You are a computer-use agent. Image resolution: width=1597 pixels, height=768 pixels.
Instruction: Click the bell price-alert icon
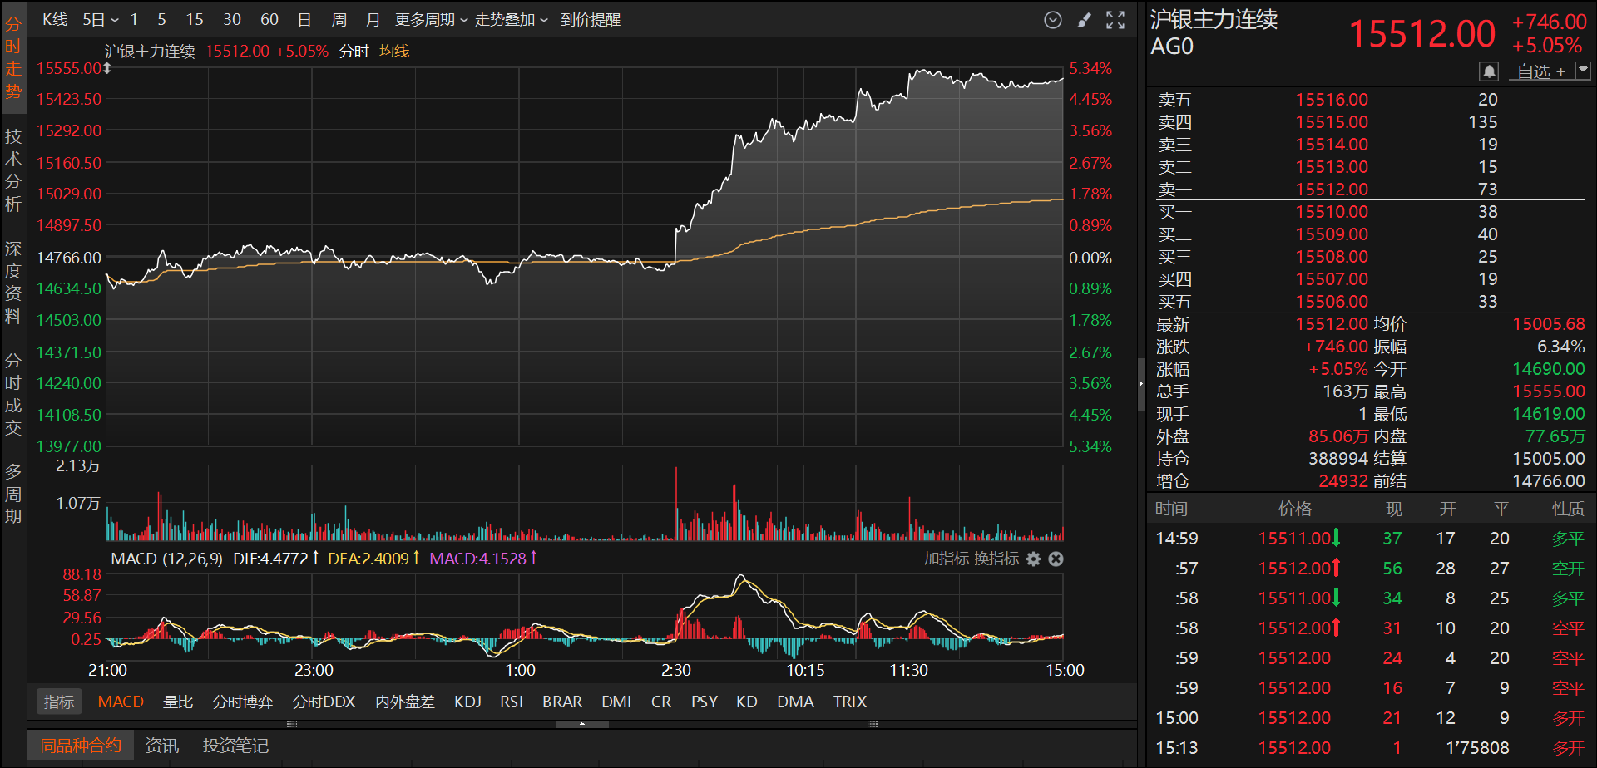[1489, 71]
